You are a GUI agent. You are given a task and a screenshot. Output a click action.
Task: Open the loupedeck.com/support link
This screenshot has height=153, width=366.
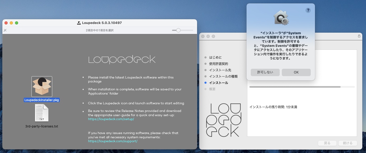tap(113, 141)
